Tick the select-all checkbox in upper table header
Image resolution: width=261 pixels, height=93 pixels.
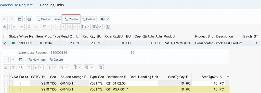[x=5, y=36]
